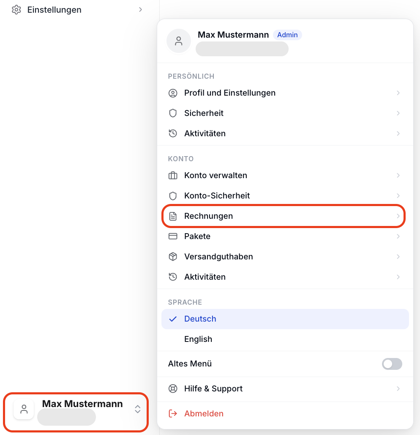Viewport: 420px width, 435px height.
Task: Click the Pakete card icon
Action: click(x=173, y=237)
